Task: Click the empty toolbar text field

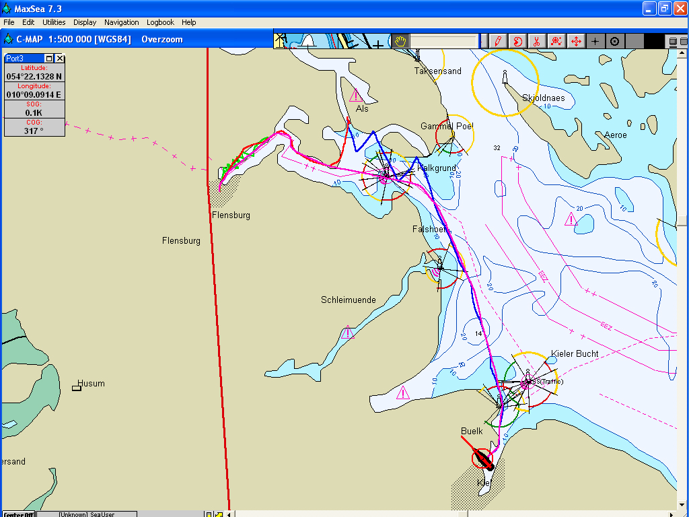Action: click(443, 42)
